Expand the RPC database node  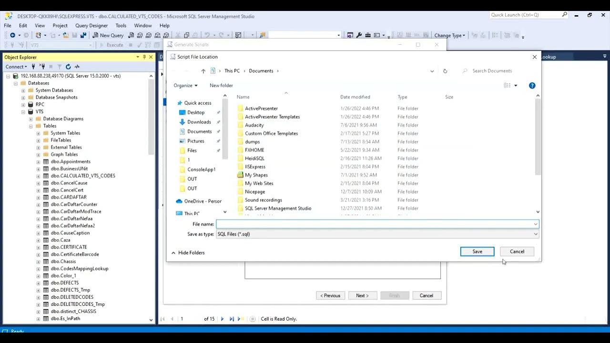coord(23,104)
